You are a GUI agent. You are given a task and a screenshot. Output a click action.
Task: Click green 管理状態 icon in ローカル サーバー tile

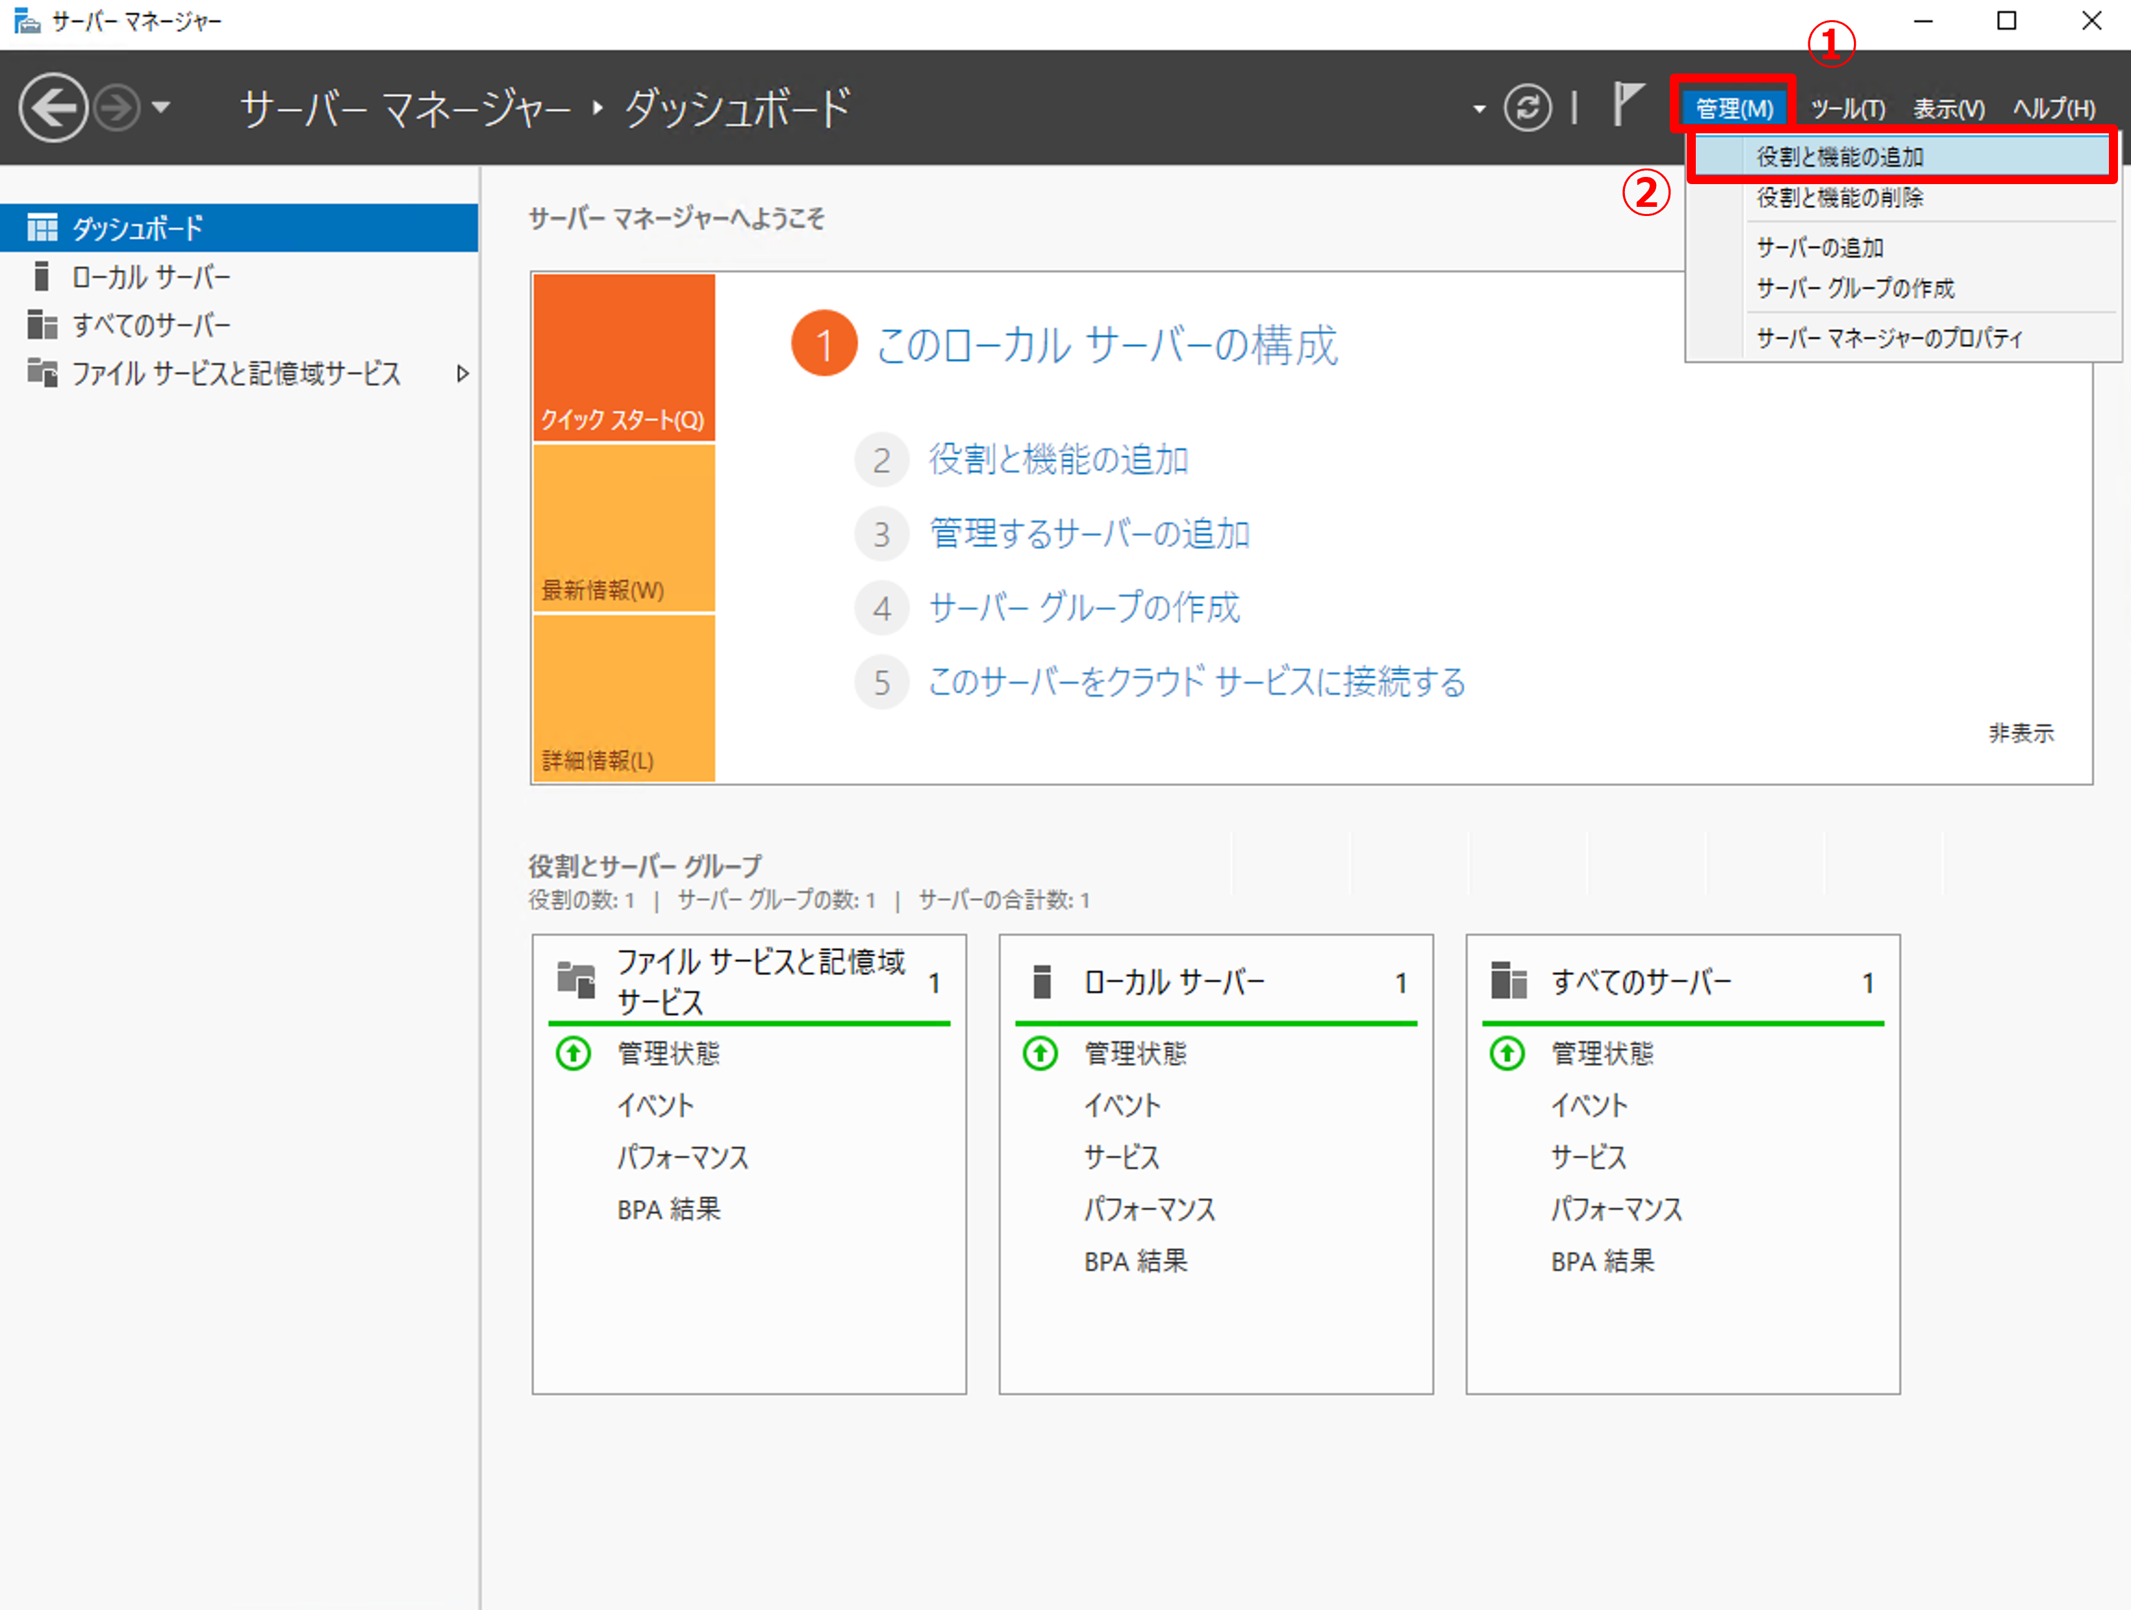[1040, 1053]
